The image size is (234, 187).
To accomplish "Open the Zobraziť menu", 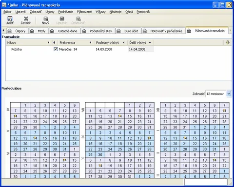I will [36, 12].
